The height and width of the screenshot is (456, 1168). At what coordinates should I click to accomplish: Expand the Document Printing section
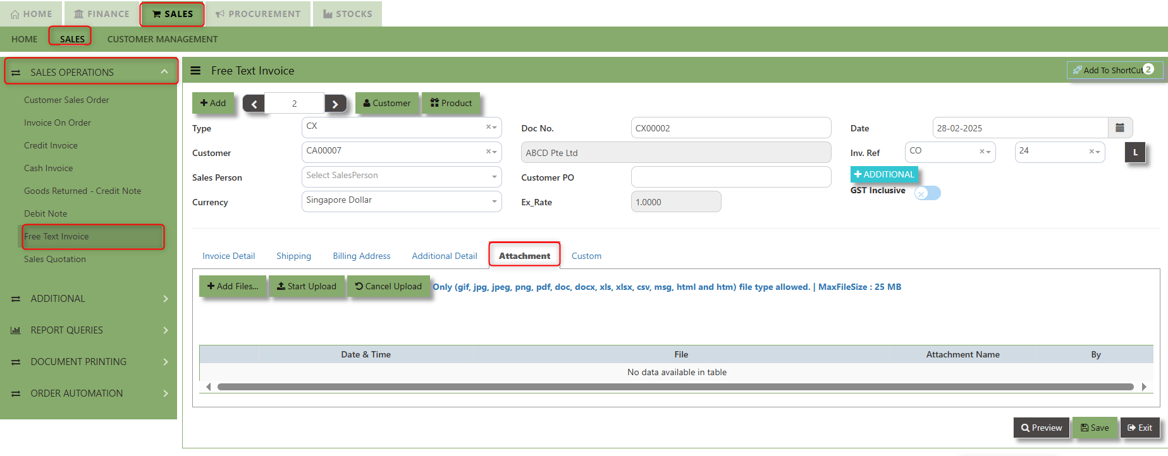click(x=89, y=362)
